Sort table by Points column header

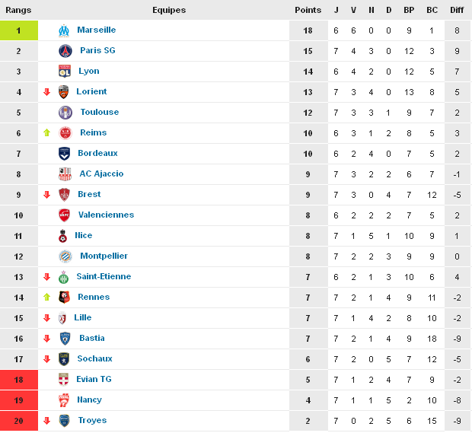point(308,11)
